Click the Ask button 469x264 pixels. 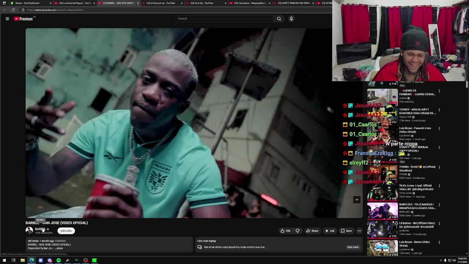point(329,231)
